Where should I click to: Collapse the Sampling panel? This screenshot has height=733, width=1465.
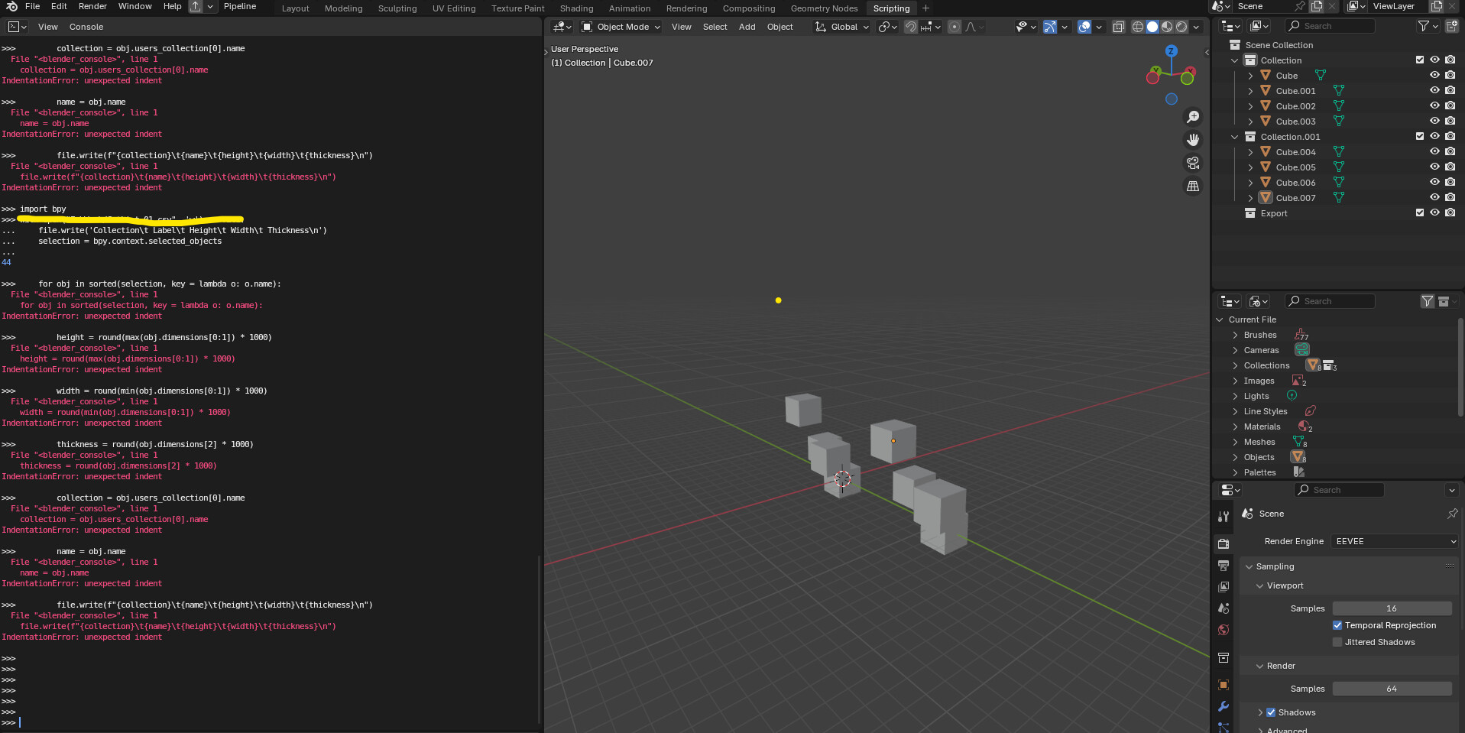1249,566
